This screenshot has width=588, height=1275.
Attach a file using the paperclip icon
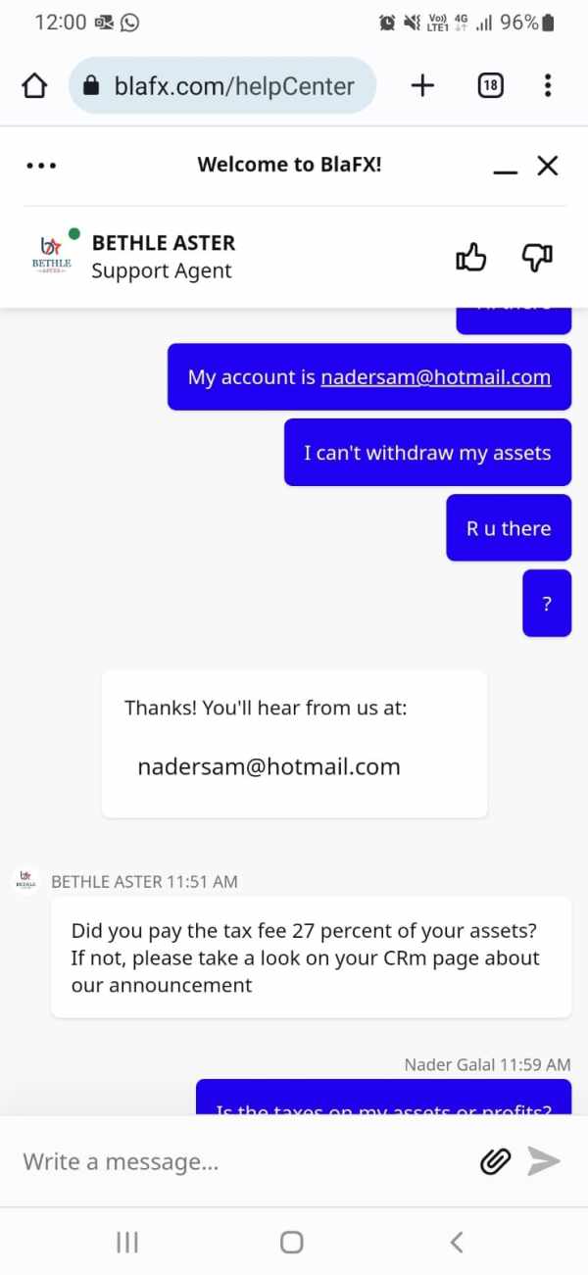tap(496, 1162)
